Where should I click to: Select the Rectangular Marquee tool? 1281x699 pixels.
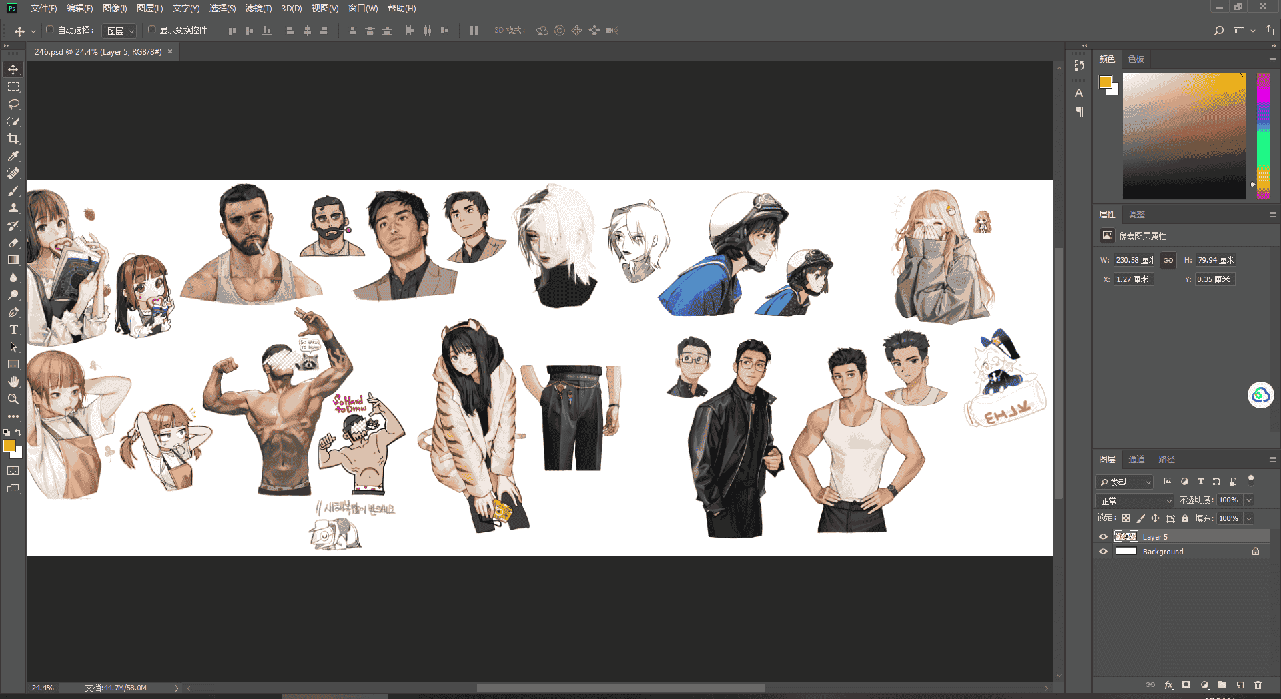pos(13,87)
